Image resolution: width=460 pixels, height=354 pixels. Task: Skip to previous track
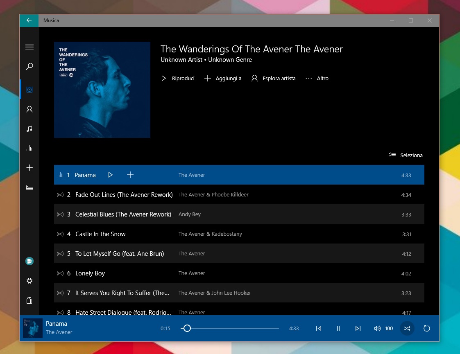[319, 329]
